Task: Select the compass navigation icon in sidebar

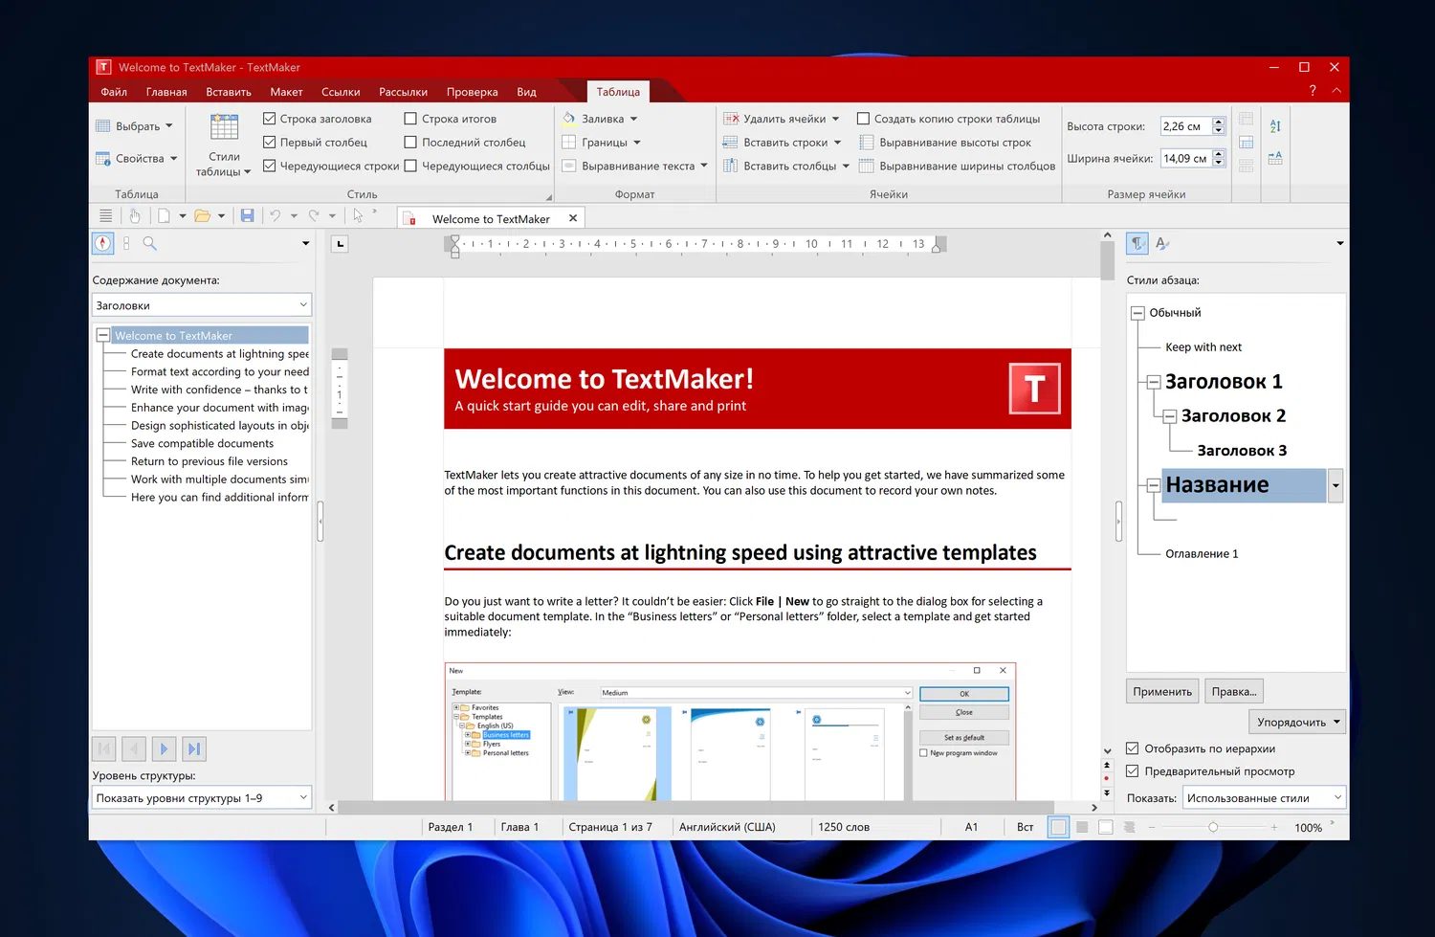Action: point(102,244)
